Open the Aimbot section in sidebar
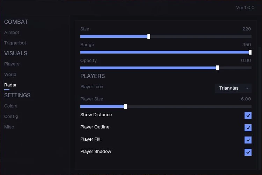Screen dimensions: 262x175 pyautogui.click(x=12, y=32)
